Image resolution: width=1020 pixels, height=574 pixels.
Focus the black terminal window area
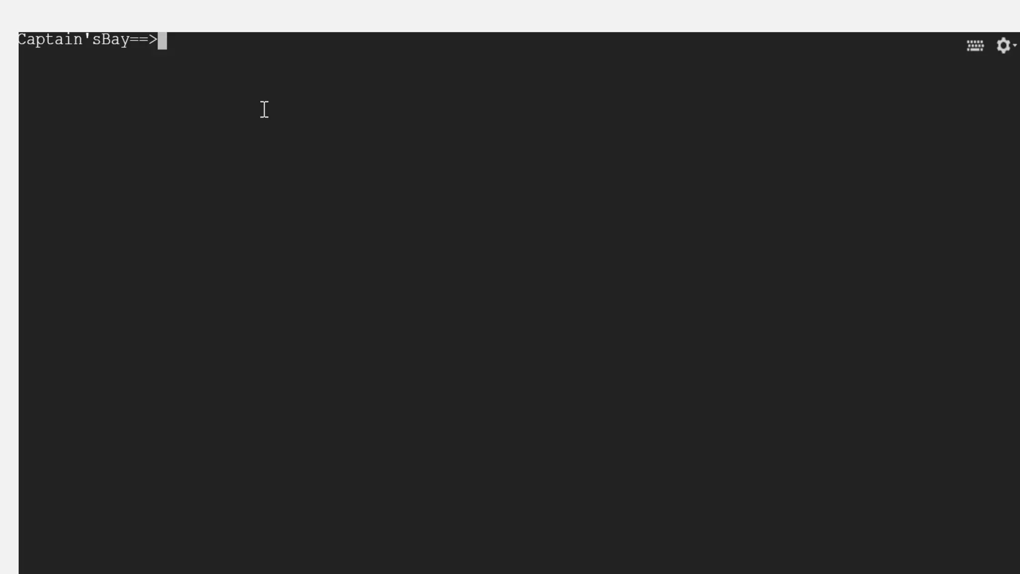pyautogui.click(x=519, y=303)
